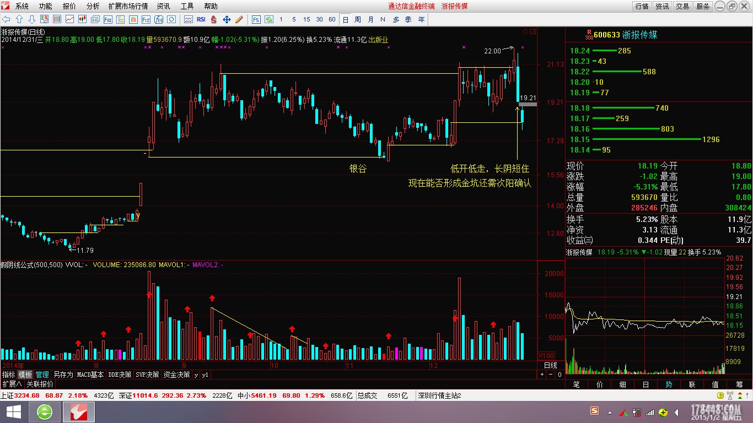Switch to the 价 tab in right panel
Image resolution: width=753 pixels, height=423 pixels.
coord(600,384)
